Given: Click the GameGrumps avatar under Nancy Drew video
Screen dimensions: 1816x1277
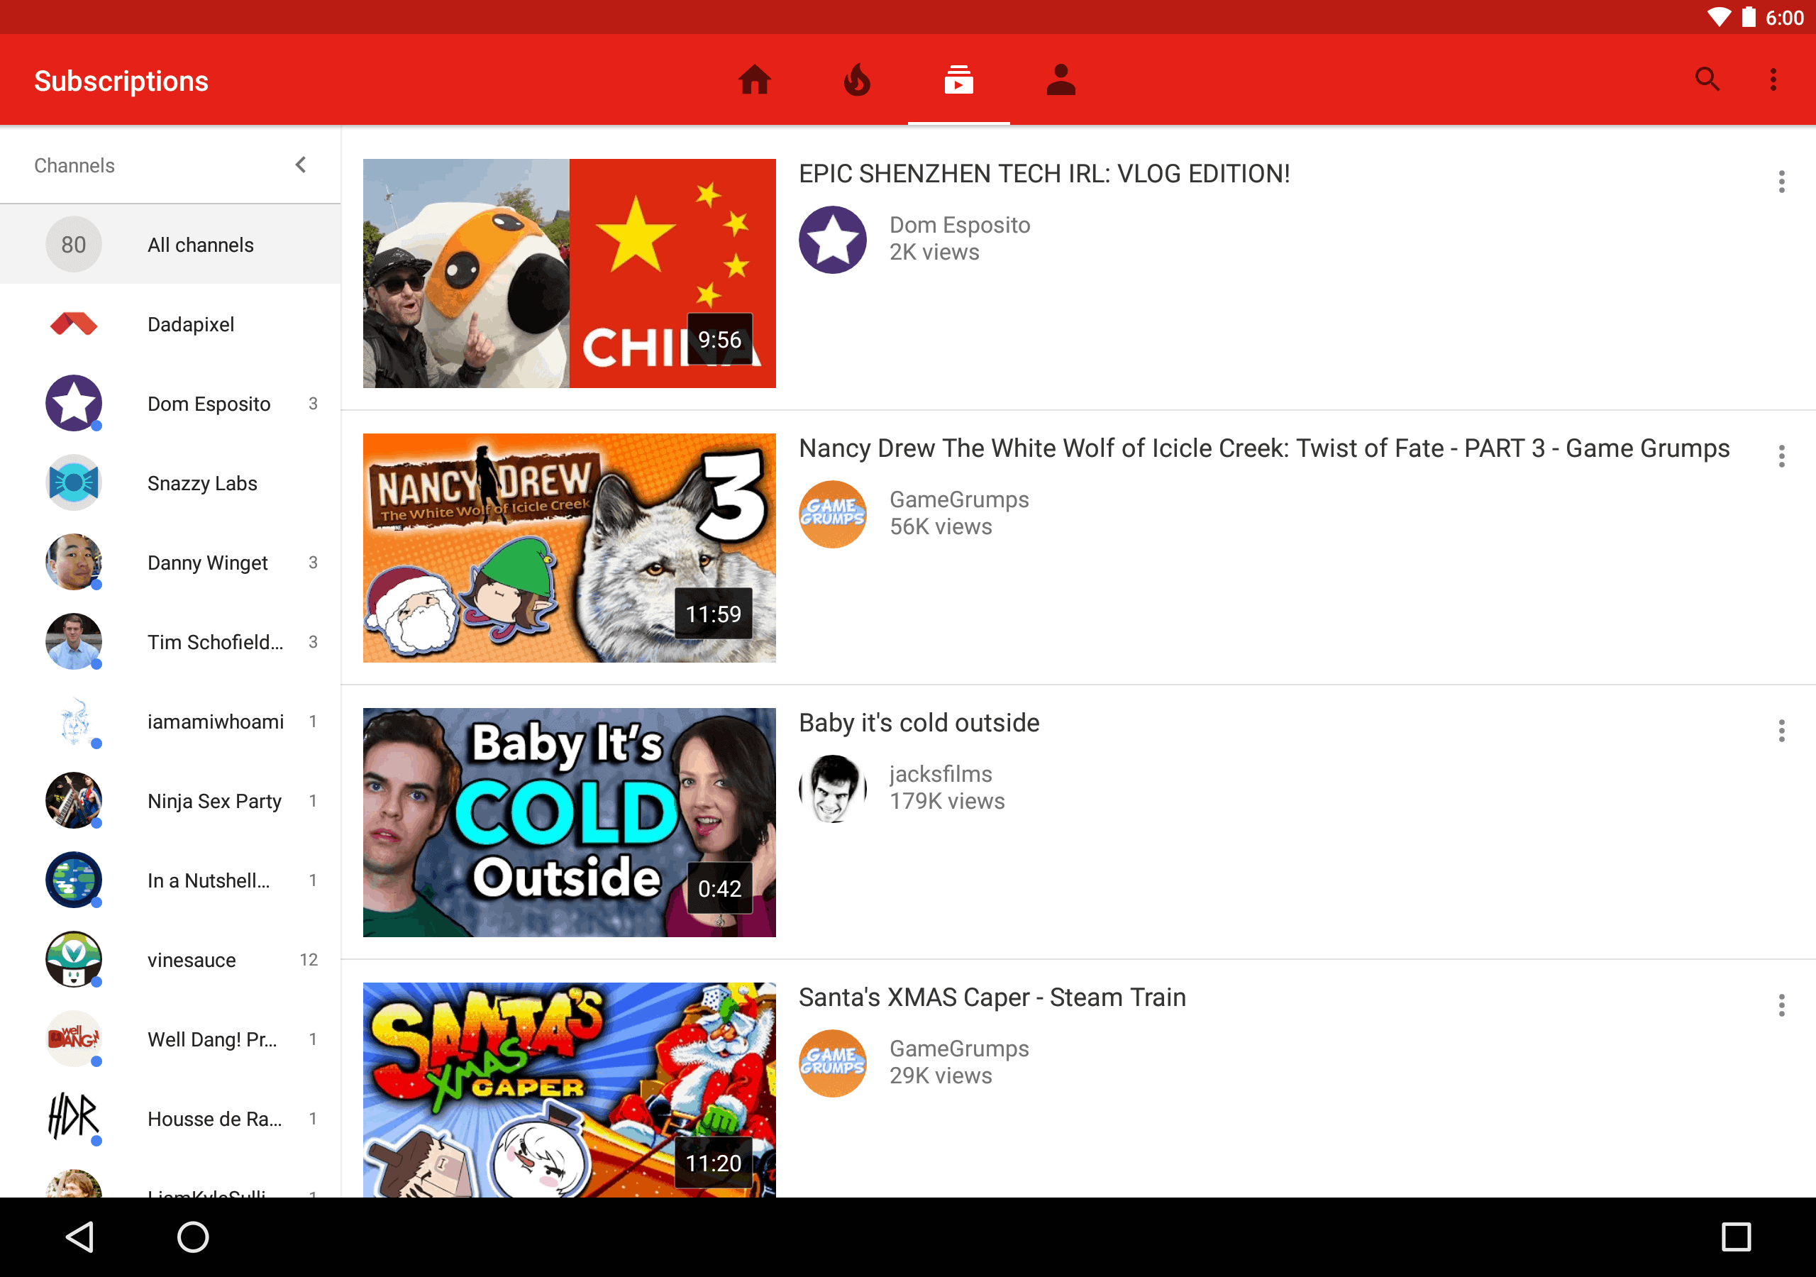Looking at the screenshot, I should (x=832, y=514).
